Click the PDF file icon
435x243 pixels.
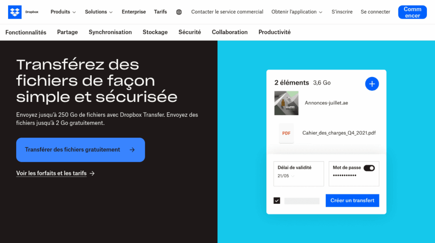(286, 133)
